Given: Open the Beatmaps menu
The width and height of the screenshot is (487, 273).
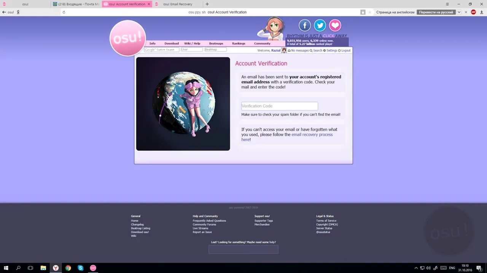Looking at the screenshot, I should (x=216, y=44).
